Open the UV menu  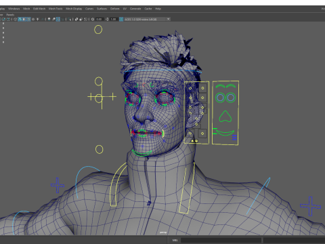click(x=125, y=9)
